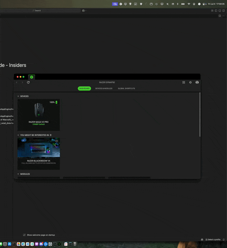Image resolution: width=227 pixels, height=248 pixels.
Task: Click Select a profile in VS Code status bar
Action: tap(213, 239)
